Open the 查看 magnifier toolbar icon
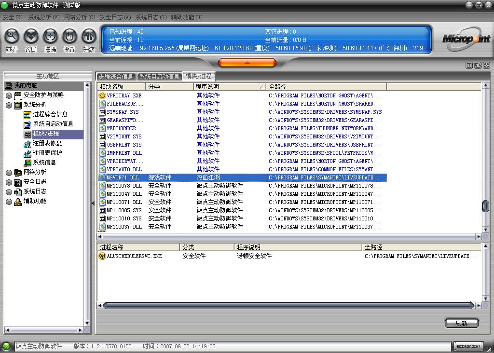The image size is (494, 353). point(12,37)
